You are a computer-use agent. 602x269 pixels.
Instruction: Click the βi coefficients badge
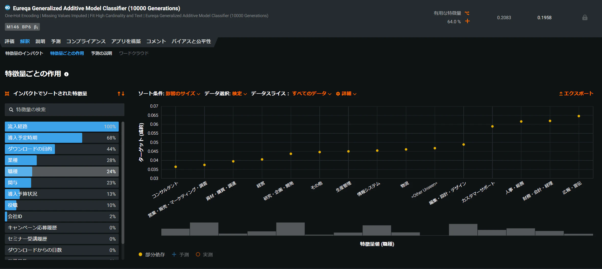(36, 27)
